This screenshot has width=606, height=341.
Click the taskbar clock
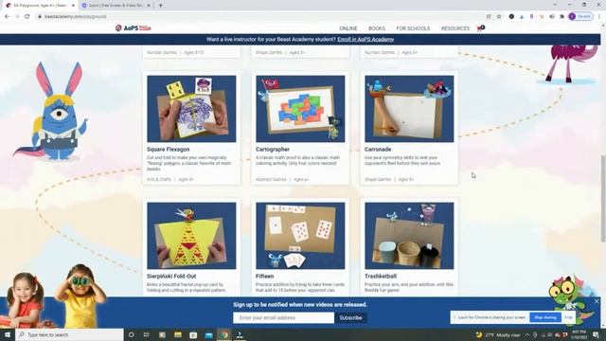[x=579, y=334]
